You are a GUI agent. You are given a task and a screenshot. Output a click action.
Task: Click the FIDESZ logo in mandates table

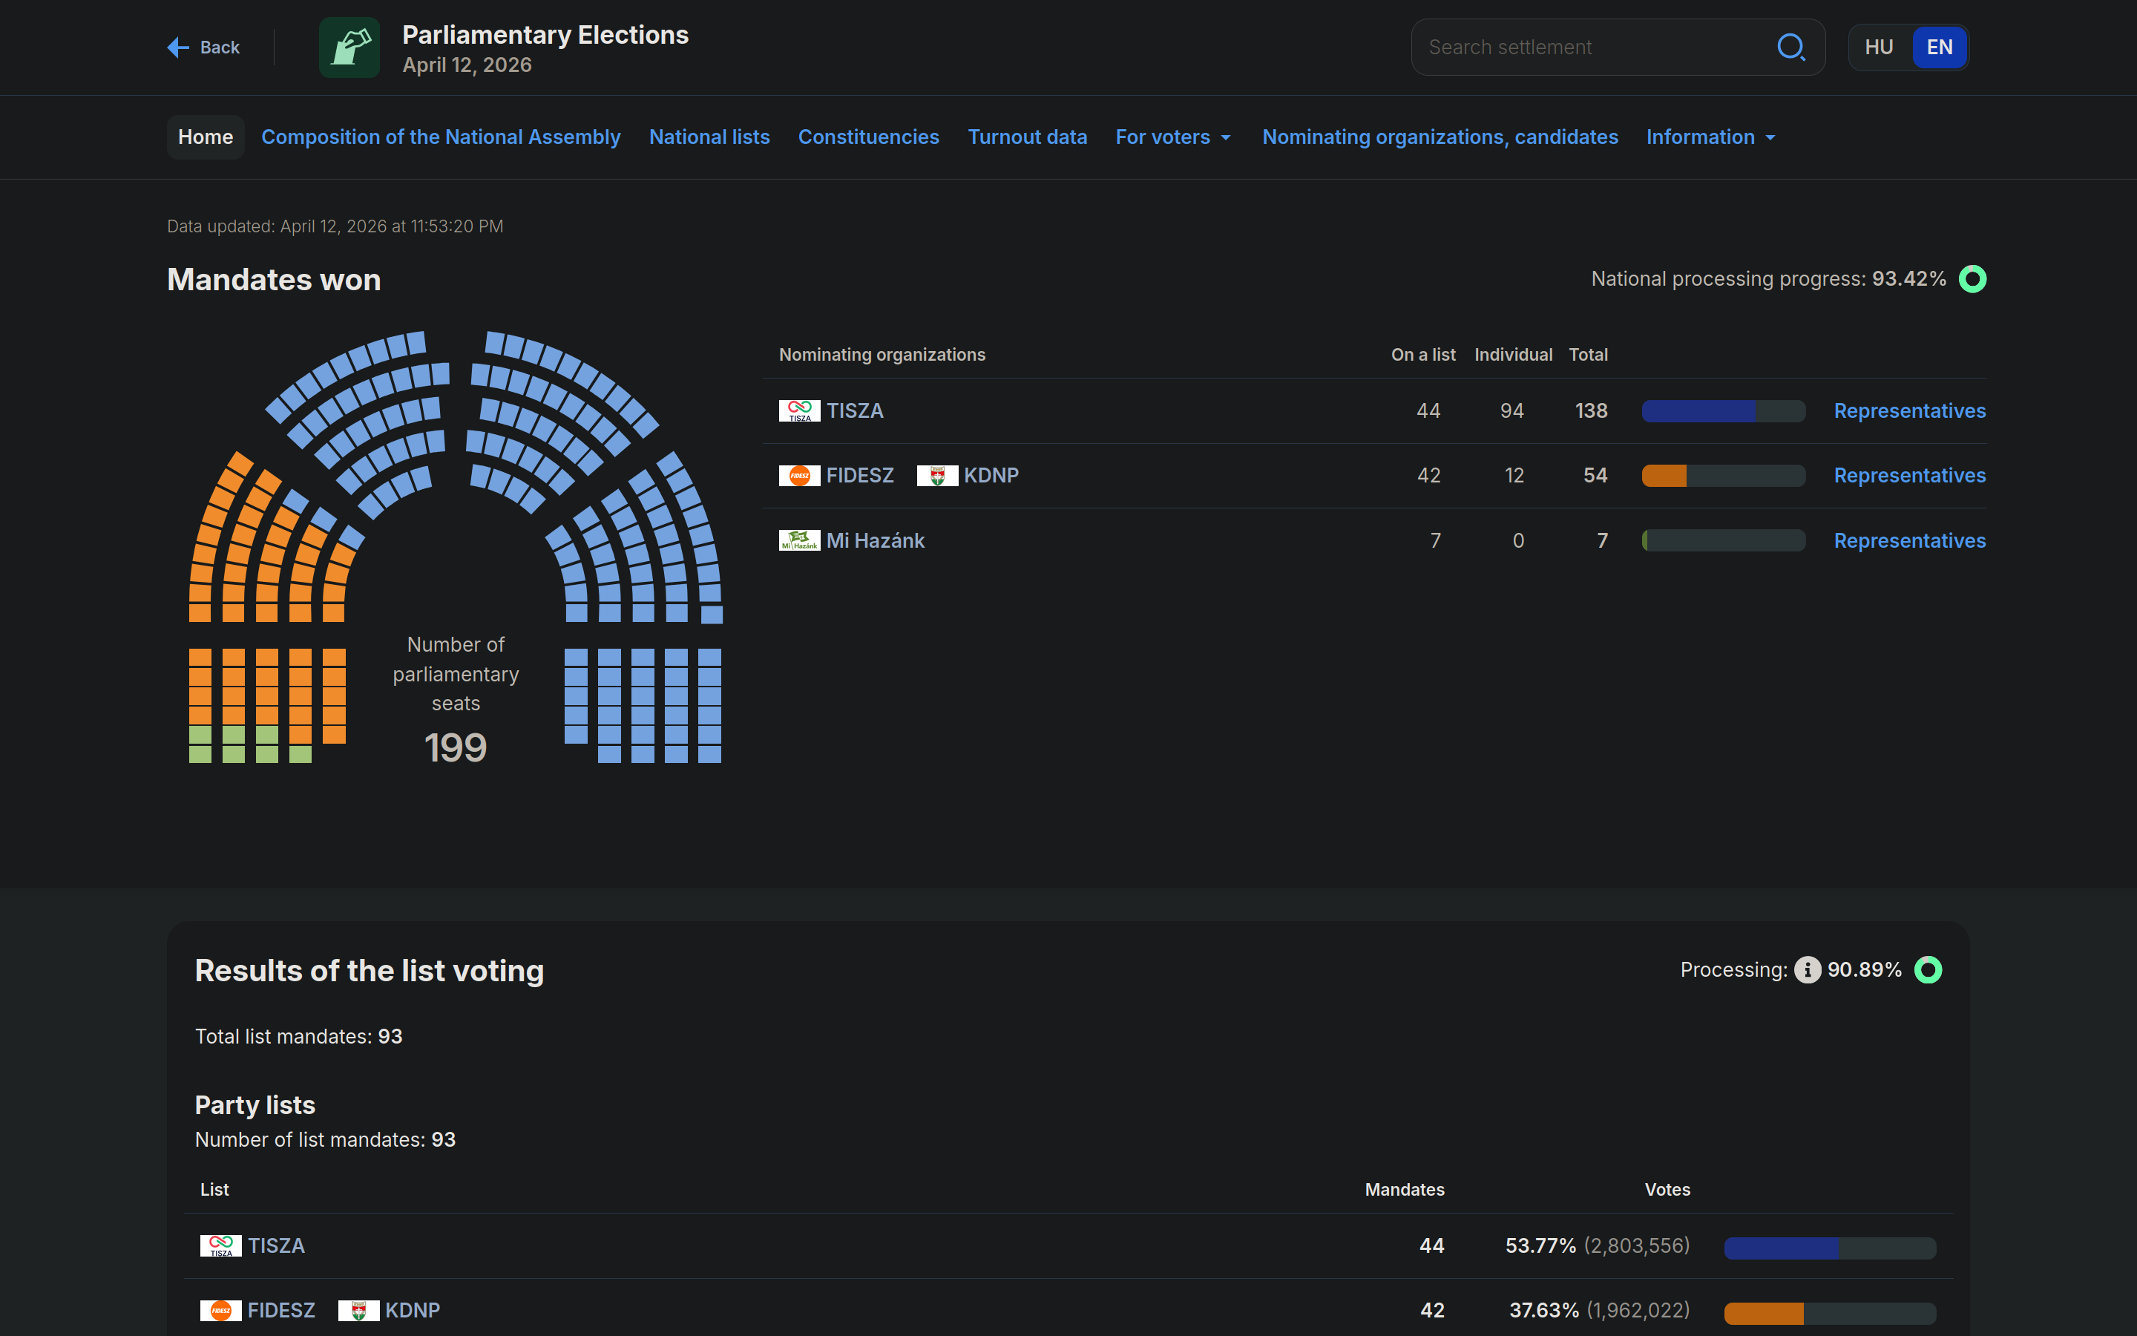click(x=799, y=475)
